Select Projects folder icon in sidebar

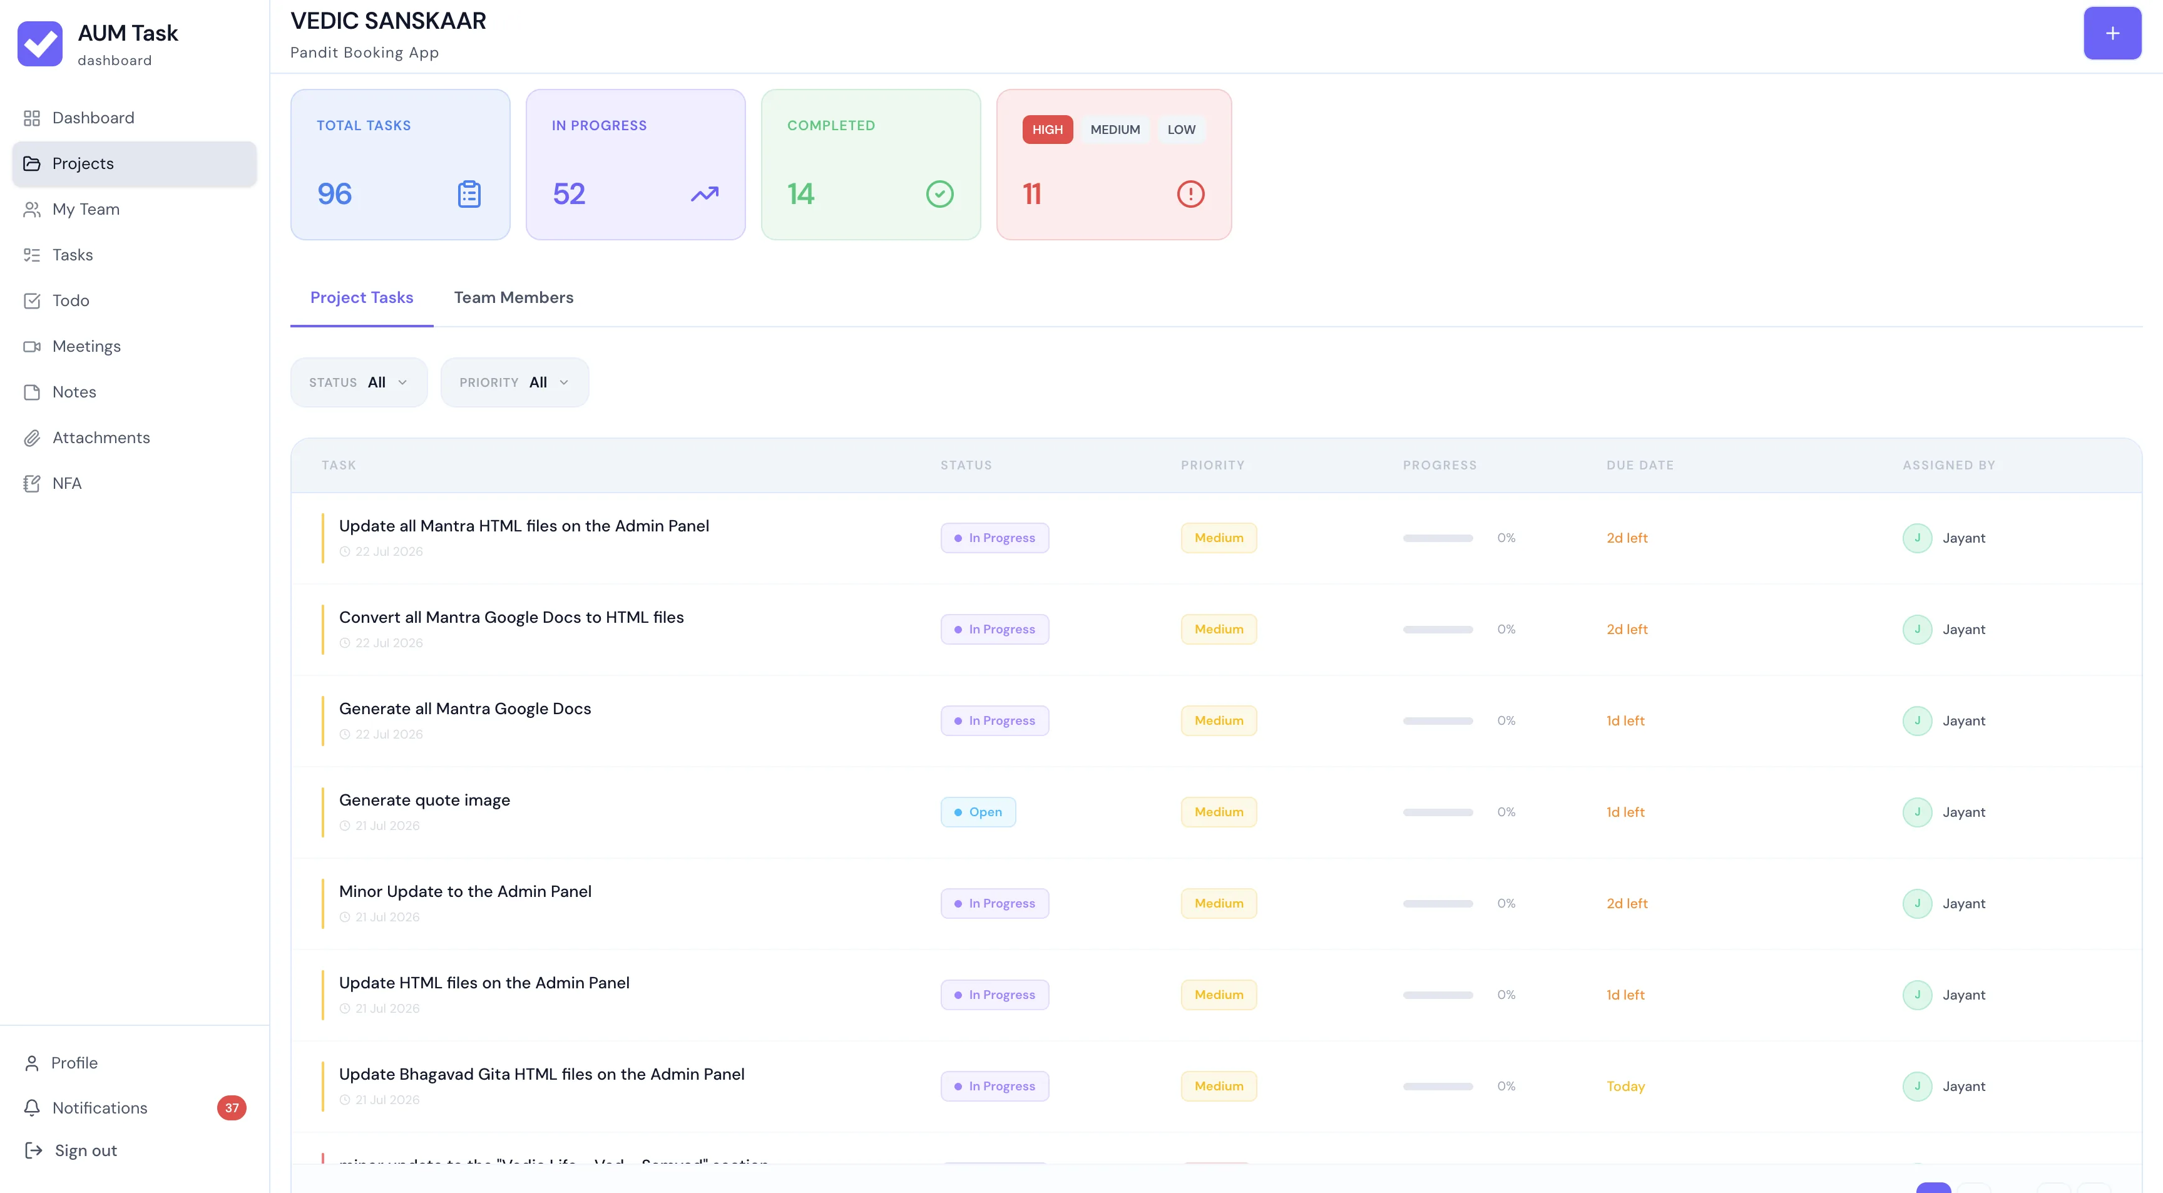(x=32, y=164)
